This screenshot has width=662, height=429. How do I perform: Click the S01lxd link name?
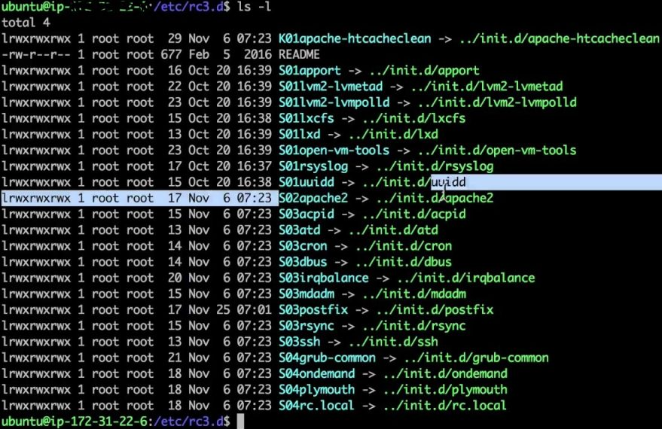coord(299,135)
